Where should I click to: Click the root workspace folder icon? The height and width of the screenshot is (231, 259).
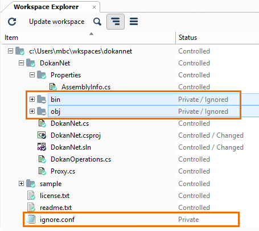pos(20,51)
